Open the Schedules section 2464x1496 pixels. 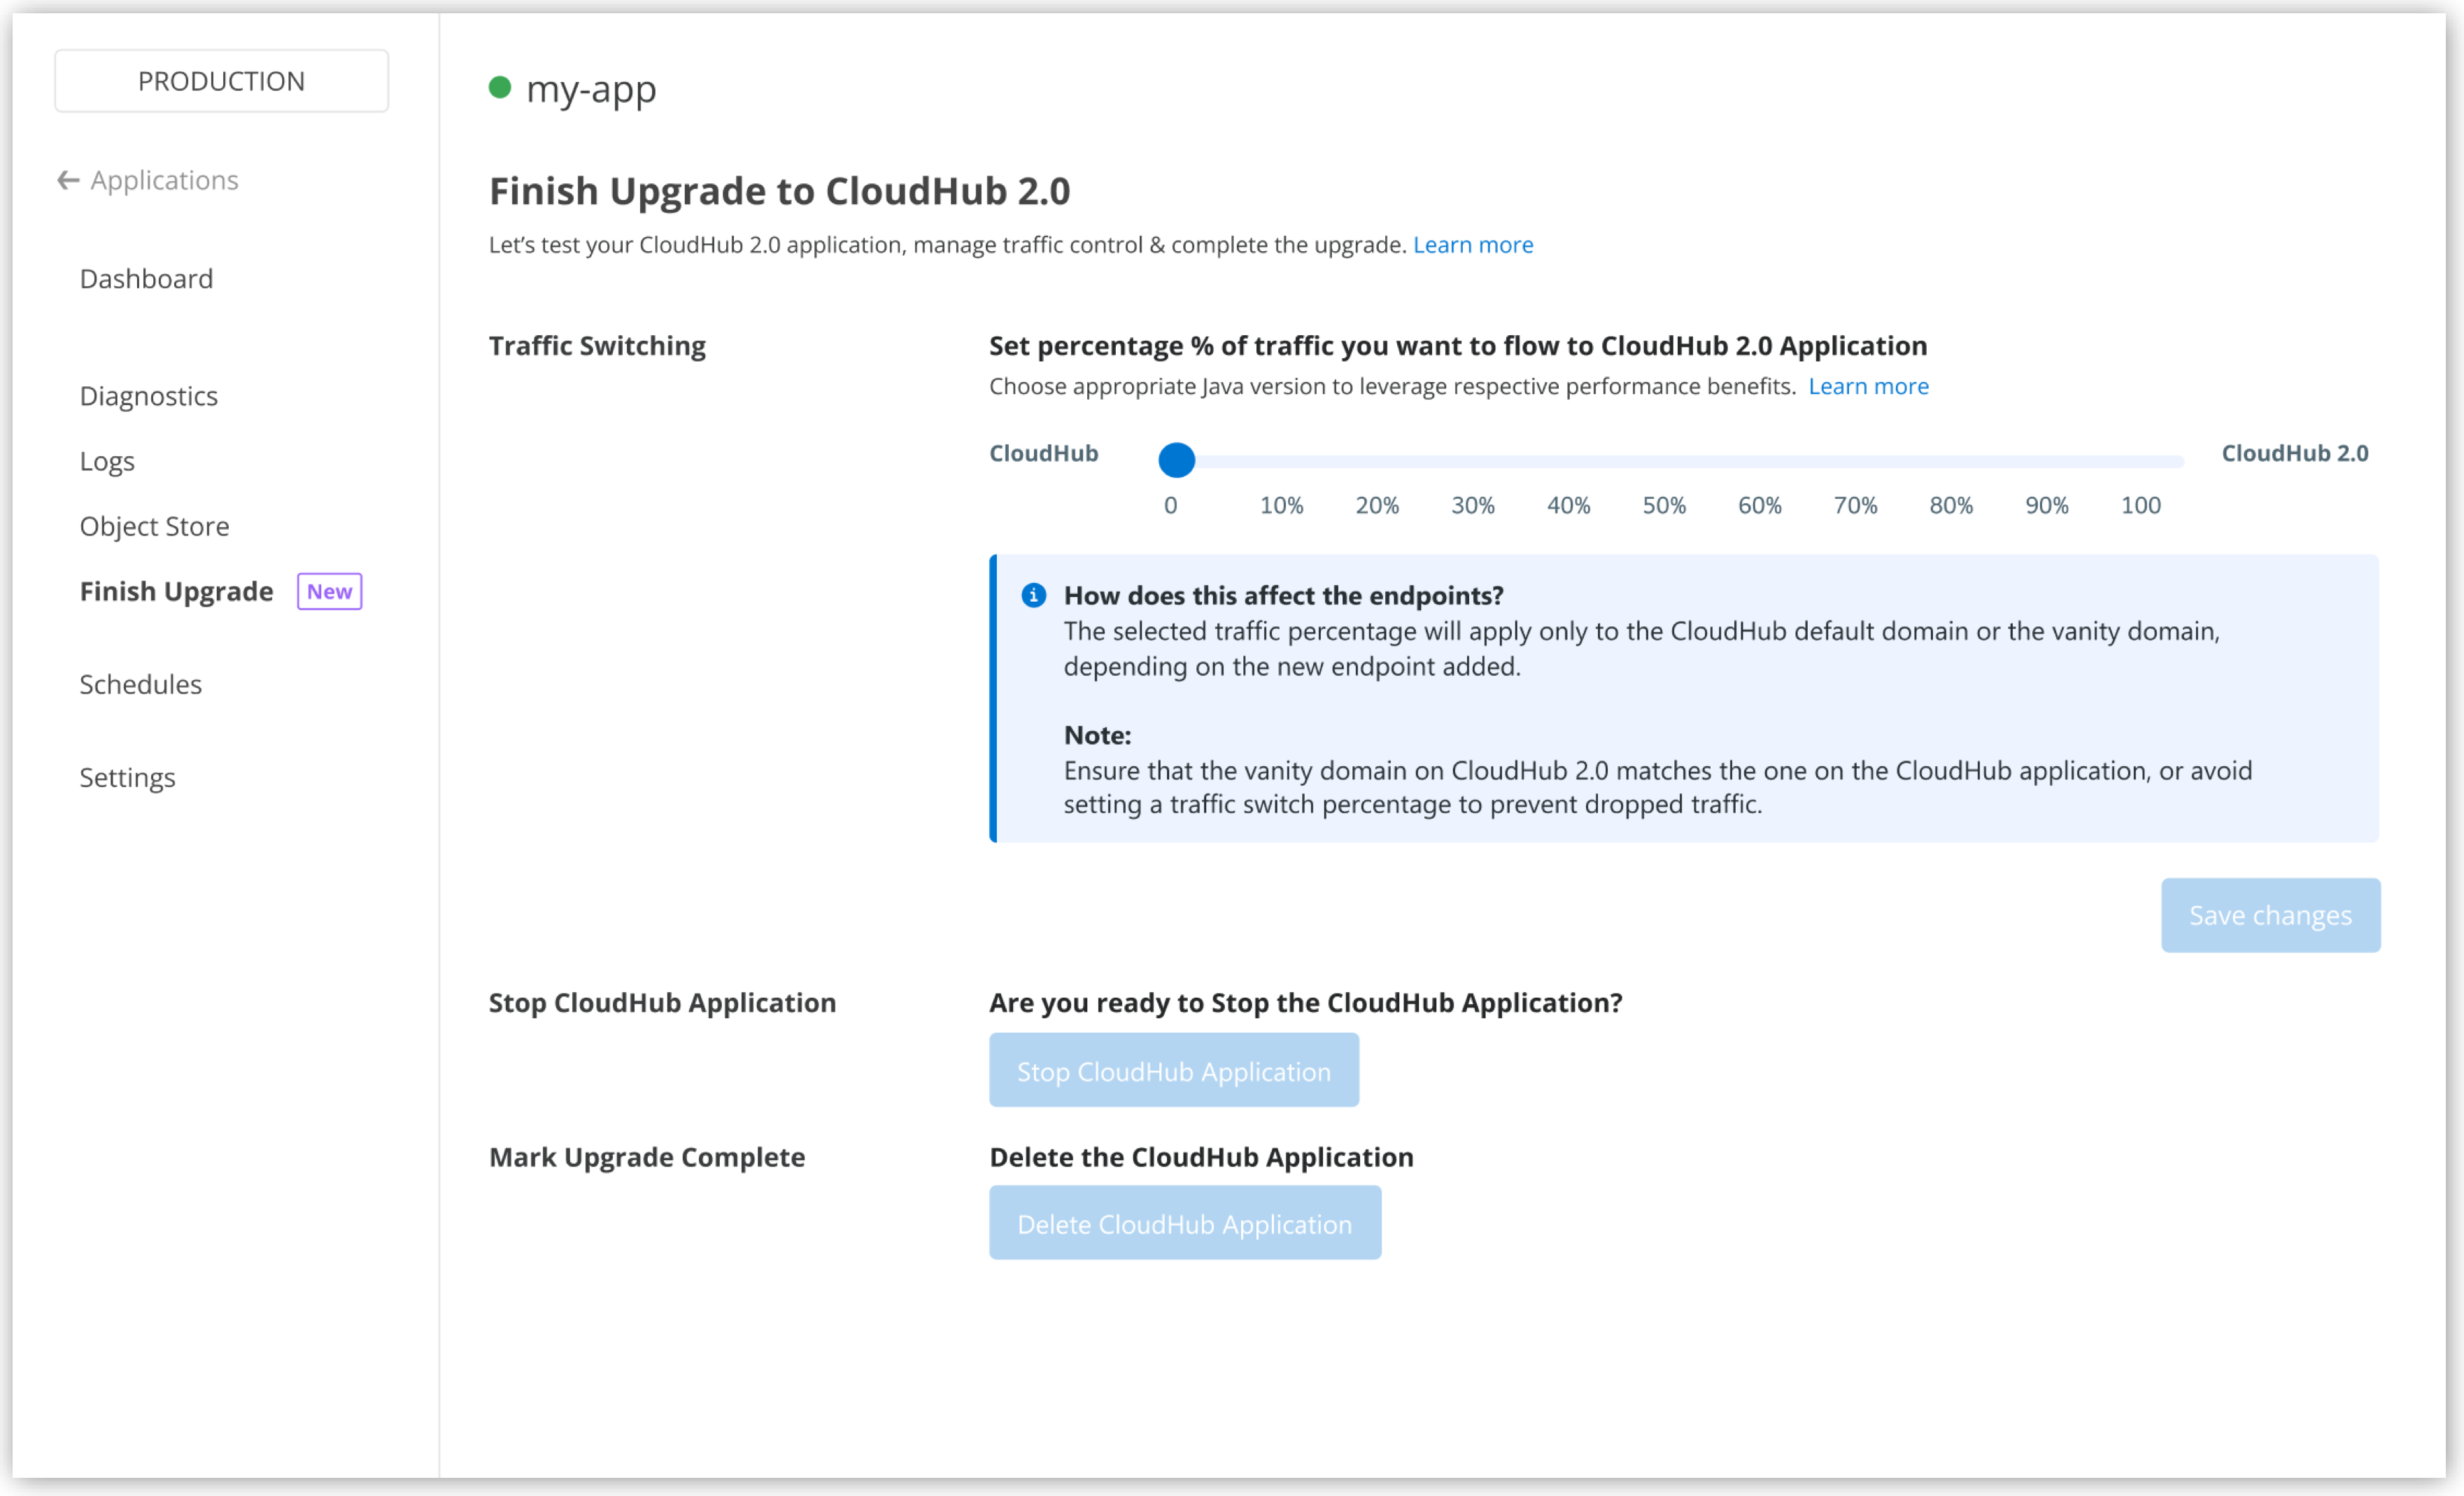tap(140, 684)
